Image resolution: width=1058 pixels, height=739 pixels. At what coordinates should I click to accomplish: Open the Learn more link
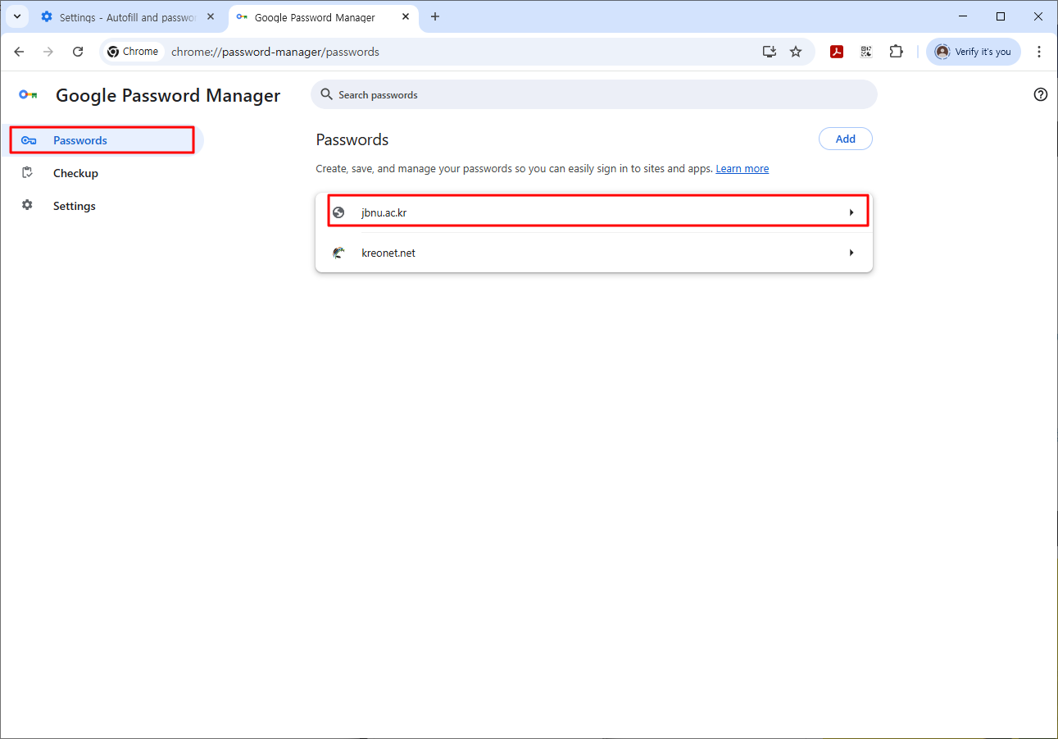point(742,169)
